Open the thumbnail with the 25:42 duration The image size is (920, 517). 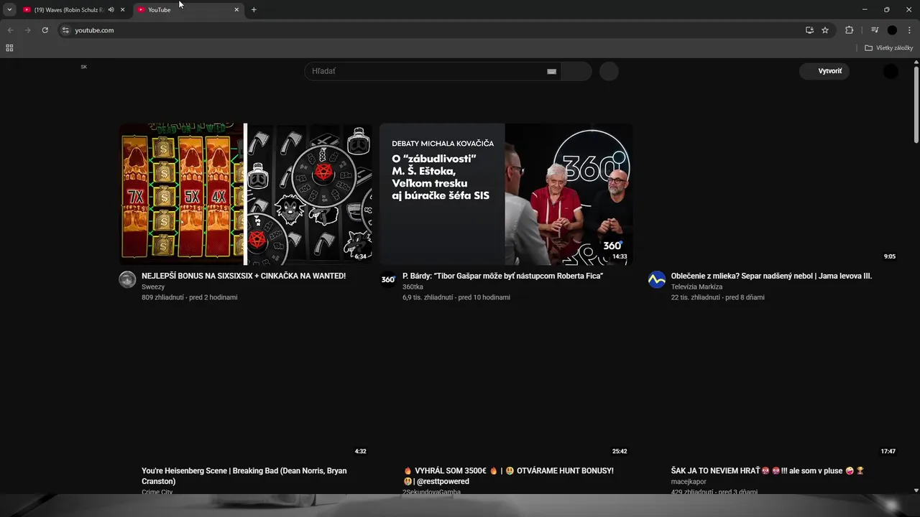point(506,388)
